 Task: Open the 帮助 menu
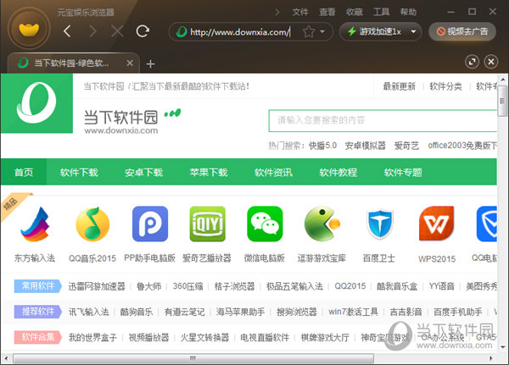[x=408, y=13]
